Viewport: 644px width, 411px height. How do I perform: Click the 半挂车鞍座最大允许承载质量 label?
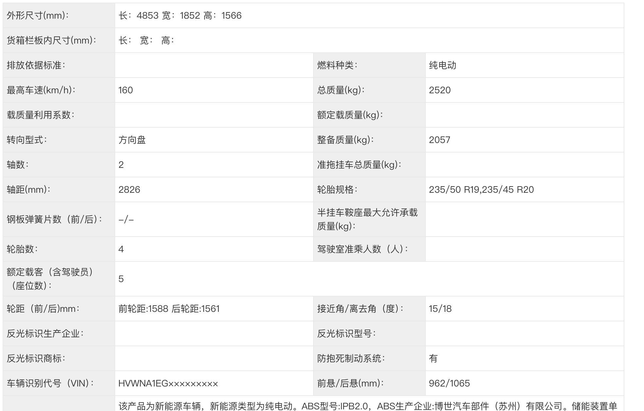pos(367,219)
